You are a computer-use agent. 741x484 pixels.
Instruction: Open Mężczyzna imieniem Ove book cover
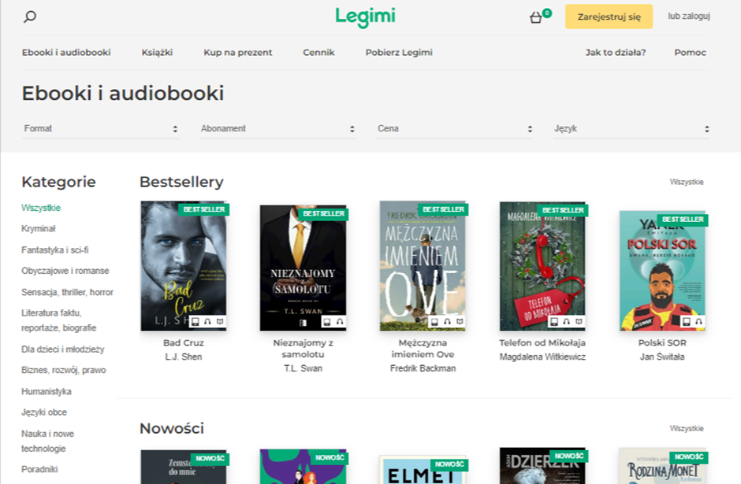(423, 266)
